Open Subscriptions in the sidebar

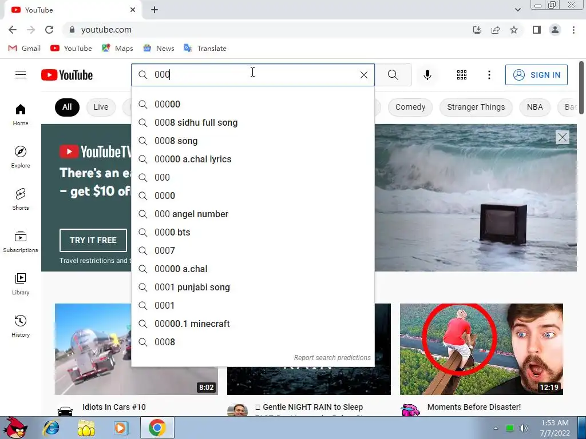coord(21,242)
